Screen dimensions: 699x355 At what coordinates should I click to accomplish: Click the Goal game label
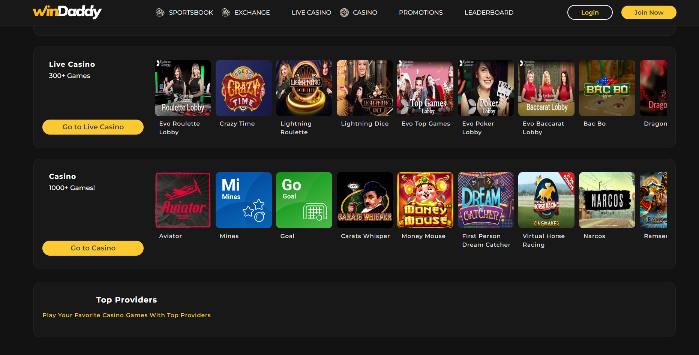pos(287,236)
